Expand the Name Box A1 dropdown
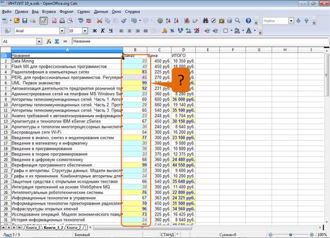The height and width of the screenshot is (238, 330). [x=39, y=42]
